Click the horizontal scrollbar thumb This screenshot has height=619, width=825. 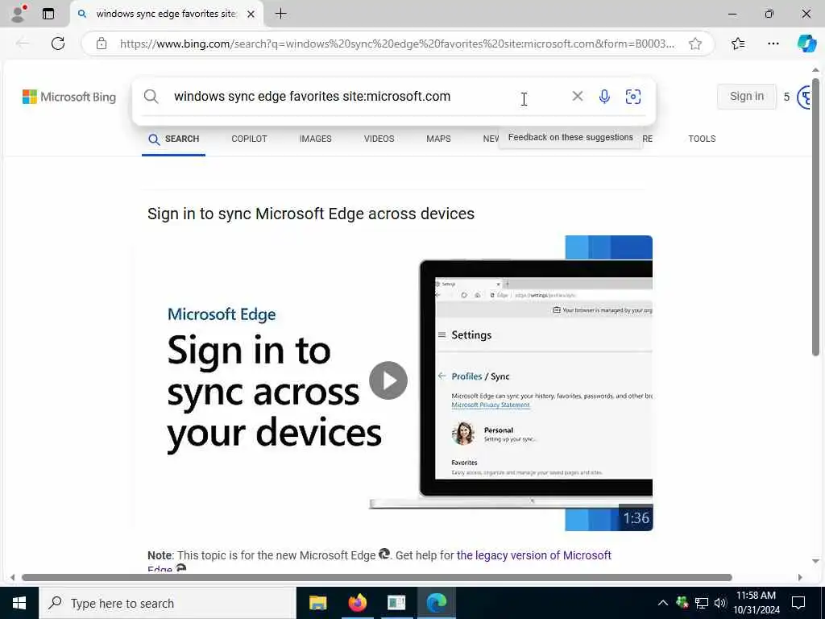coord(377,577)
